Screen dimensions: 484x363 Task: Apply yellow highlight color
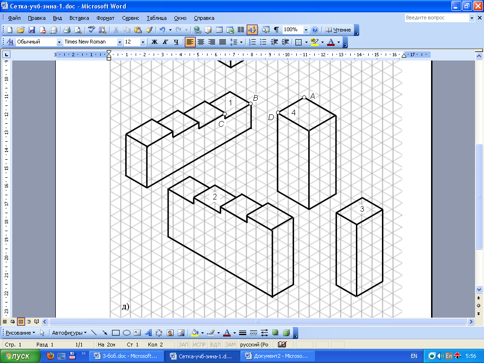point(314,42)
